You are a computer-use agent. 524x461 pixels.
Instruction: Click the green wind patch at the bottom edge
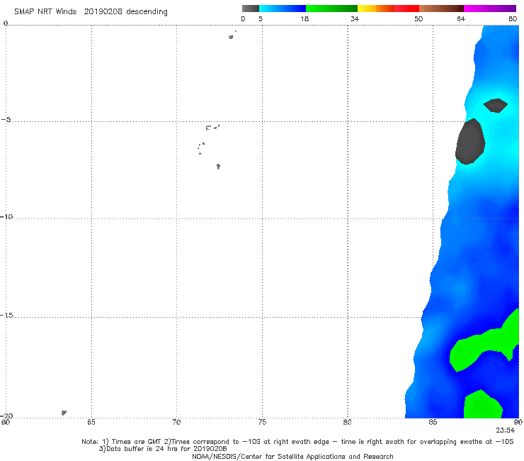[482, 405]
